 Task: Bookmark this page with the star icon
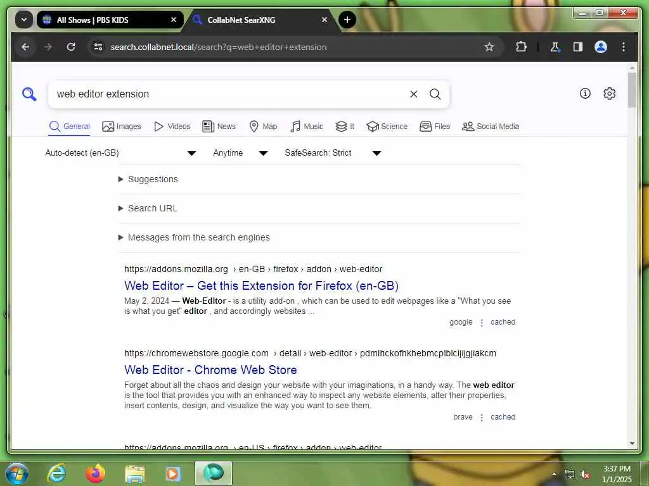pyautogui.click(x=489, y=47)
